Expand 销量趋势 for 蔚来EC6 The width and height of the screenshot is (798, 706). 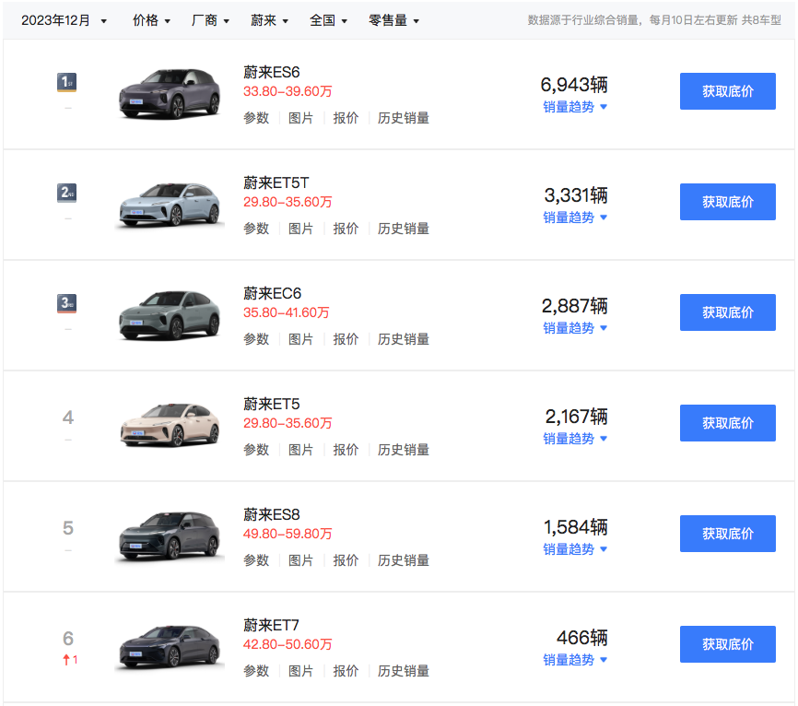pos(575,328)
